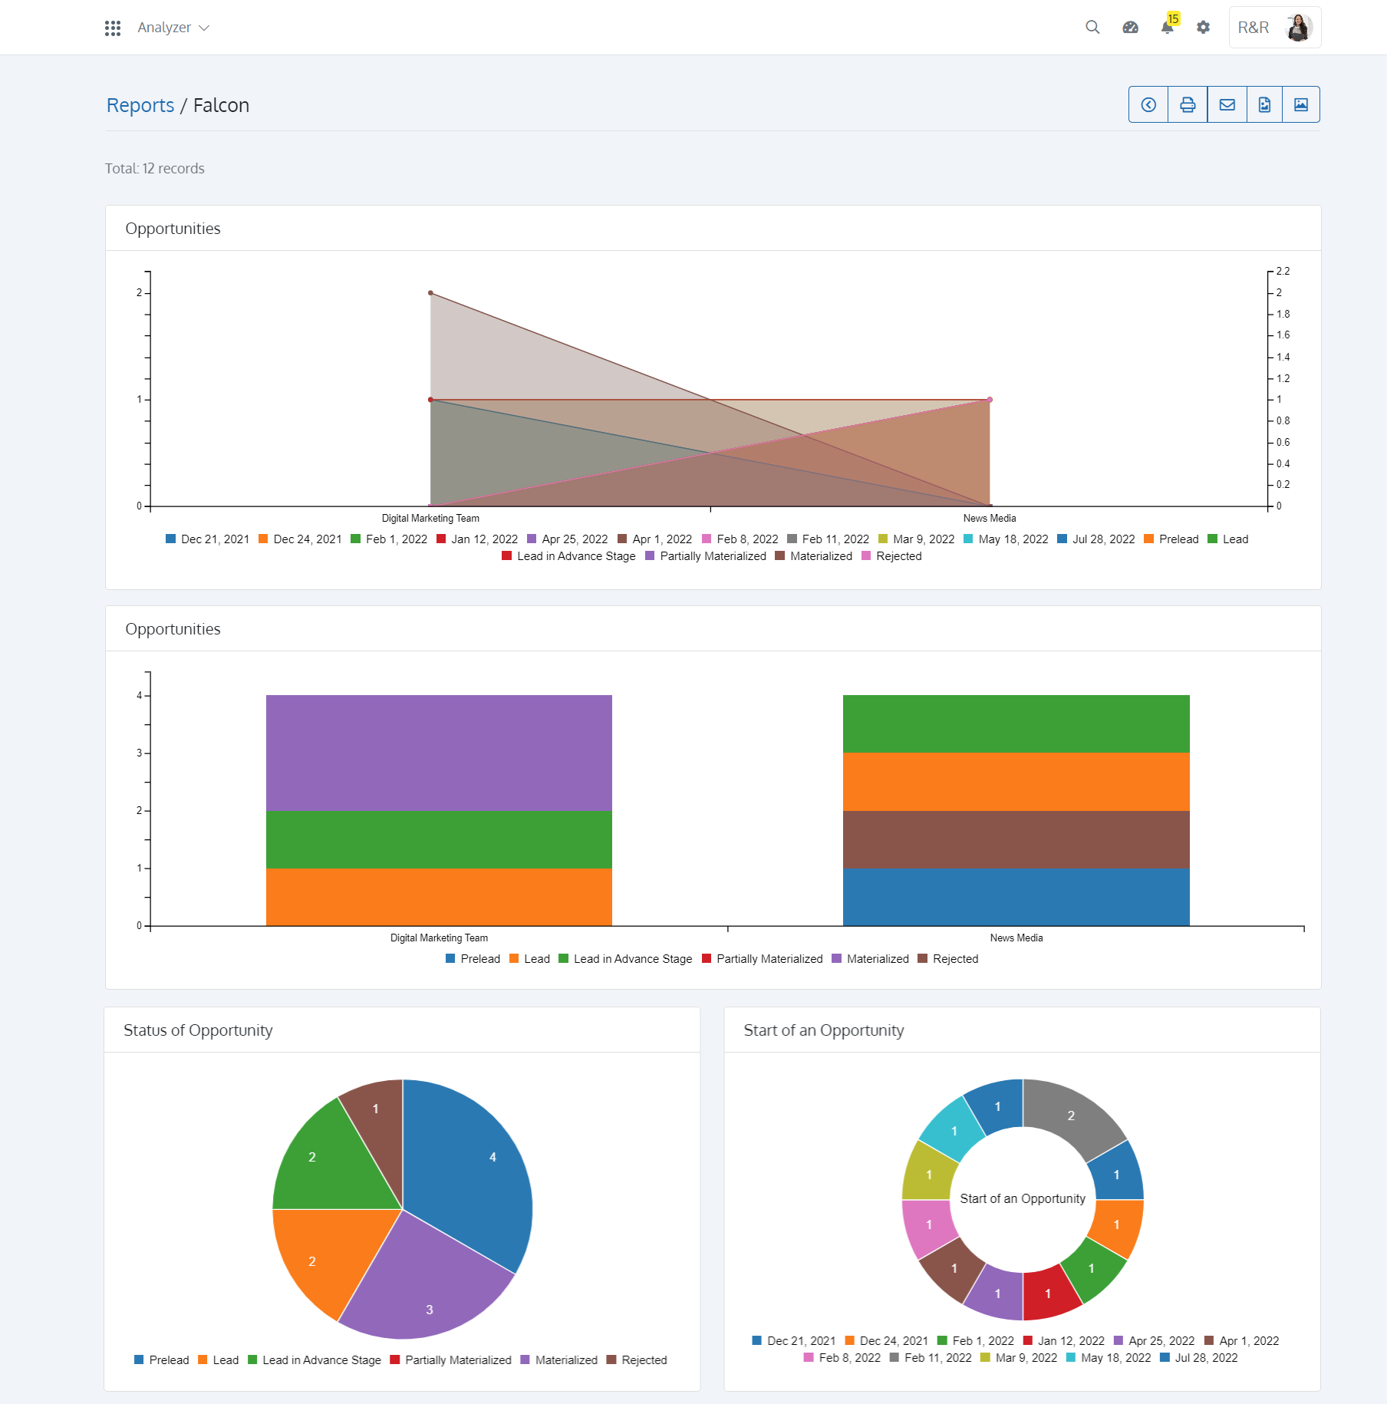Image resolution: width=1387 pixels, height=1404 pixels.
Task: Toggle Lead in Advance Stage in area chart legend
Action: (x=568, y=556)
